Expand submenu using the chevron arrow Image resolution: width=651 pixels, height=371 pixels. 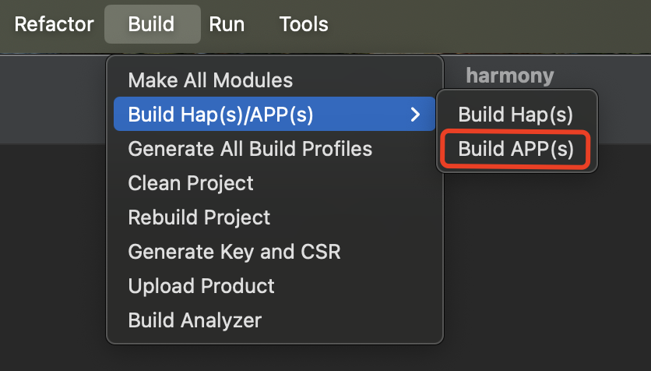(415, 115)
